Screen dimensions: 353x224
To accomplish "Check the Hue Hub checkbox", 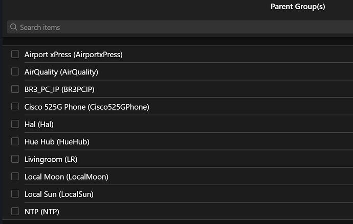I will coord(15,141).
